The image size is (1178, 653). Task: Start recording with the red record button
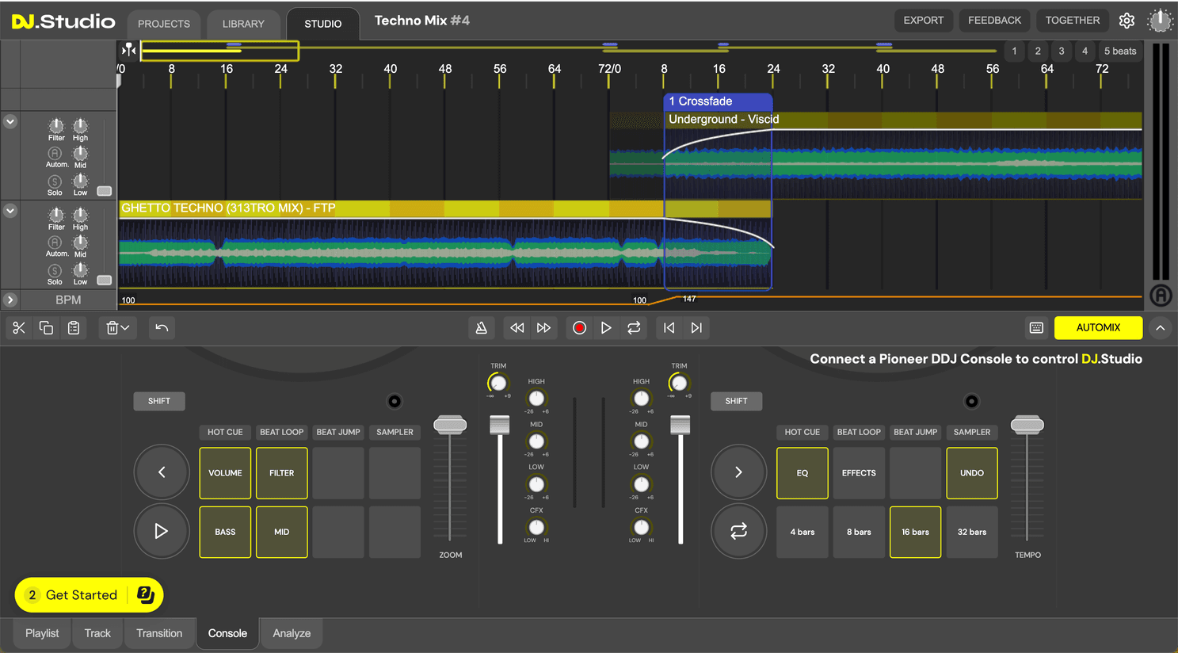click(x=579, y=328)
